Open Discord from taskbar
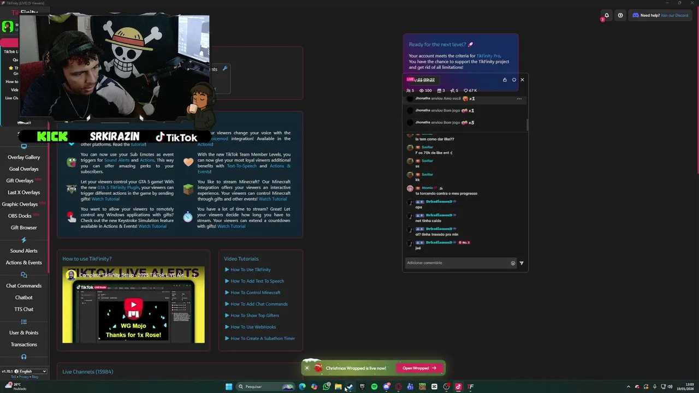699x393 pixels. (386, 386)
